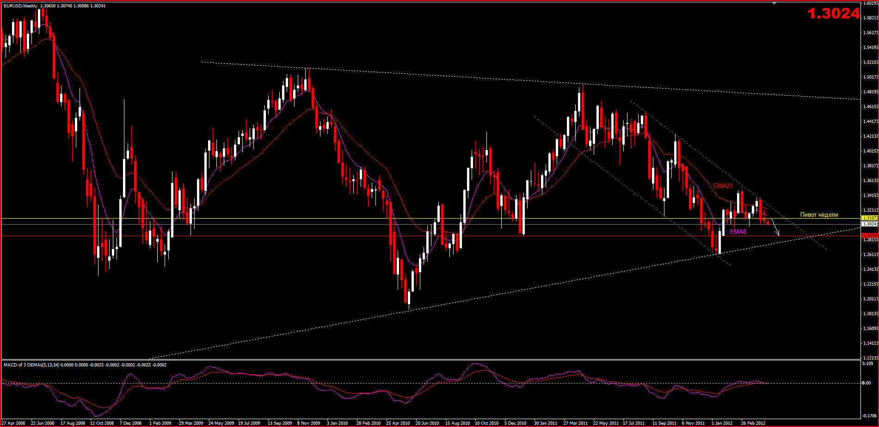The image size is (879, 427).
Task: Click the '7 Dec 2008' date label
Action: (x=131, y=423)
